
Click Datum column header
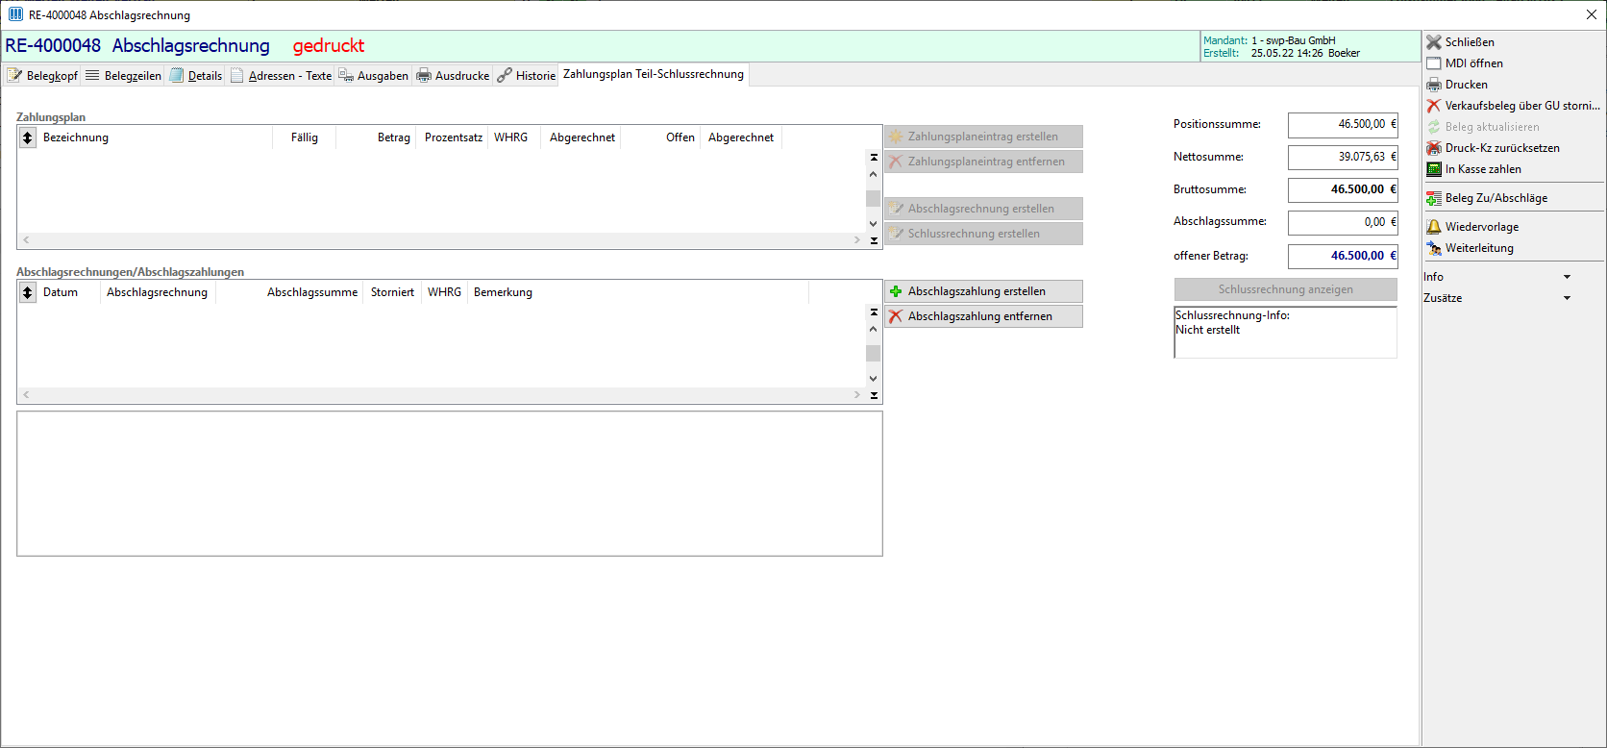[x=68, y=292]
